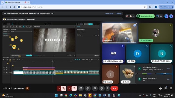175x98 pixels.
Task: Open the Gemini sparkle button
Action: (x=171, y=16)
